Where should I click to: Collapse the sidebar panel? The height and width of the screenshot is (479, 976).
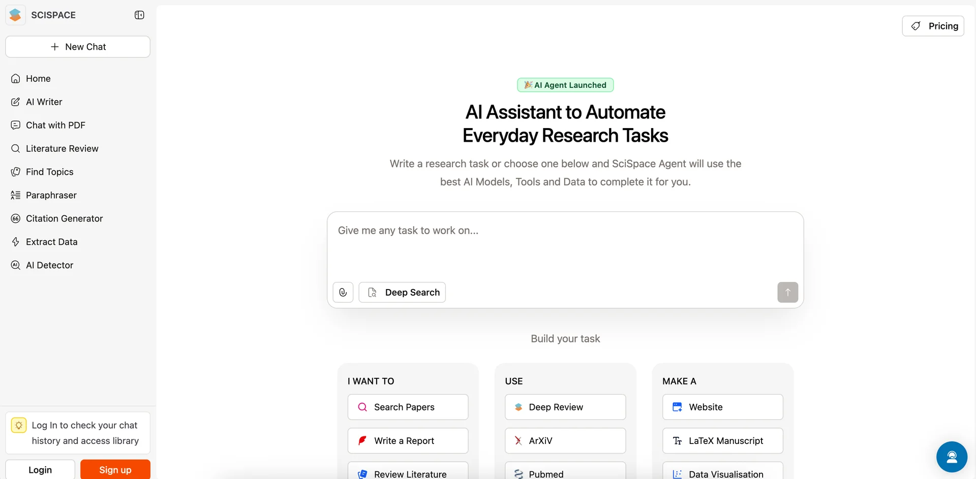pyautogui.click(x=139, y=15)
